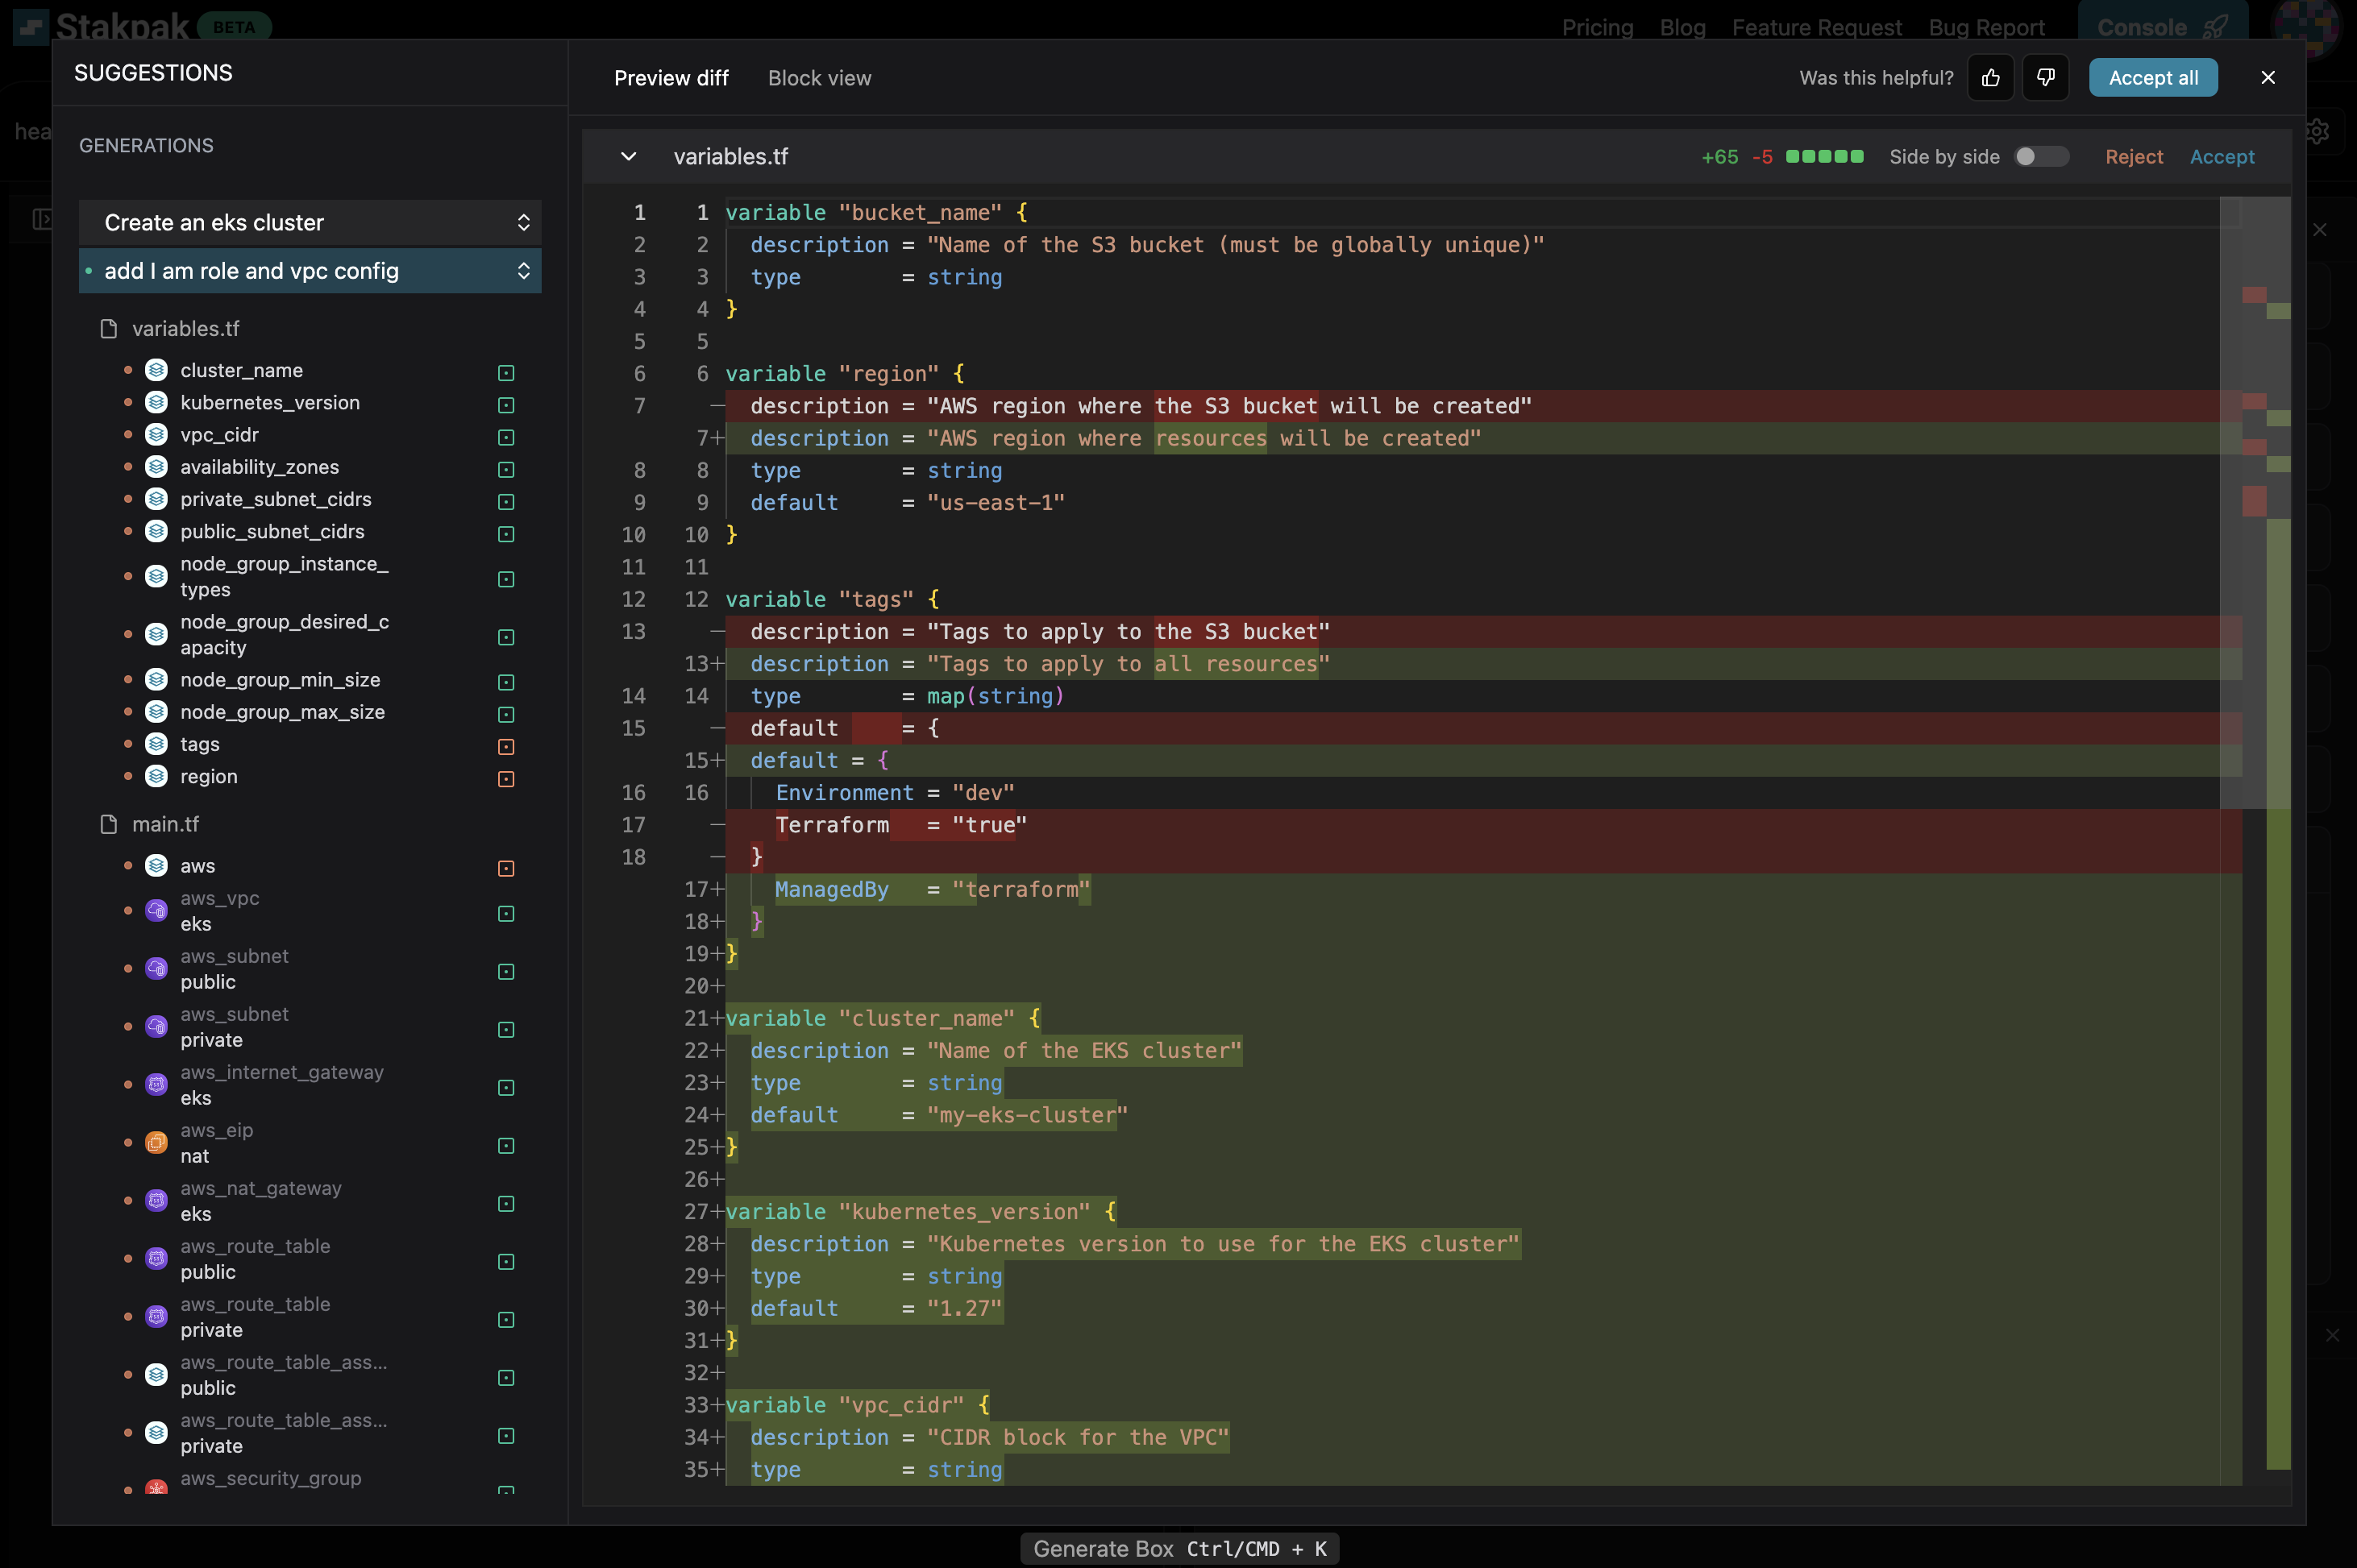Click the tags variable icon
The width and height of the screenshot is (2357, 1568).
(156, 744)
